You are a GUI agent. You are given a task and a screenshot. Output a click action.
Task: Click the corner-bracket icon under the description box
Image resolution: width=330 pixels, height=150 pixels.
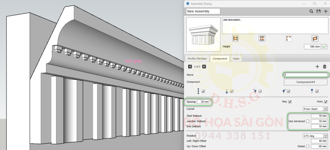[288, 39]
